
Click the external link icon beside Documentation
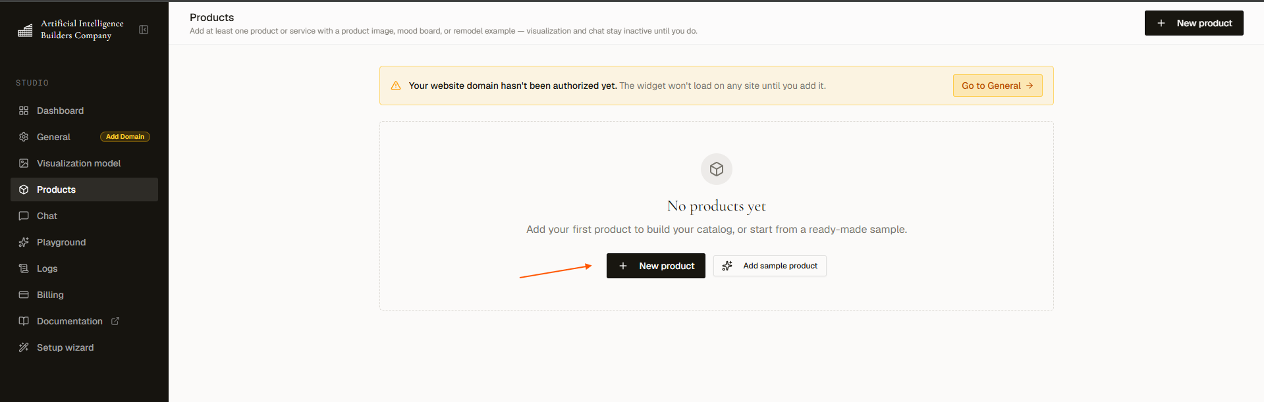pyautogui.click(x=115, y=321)
